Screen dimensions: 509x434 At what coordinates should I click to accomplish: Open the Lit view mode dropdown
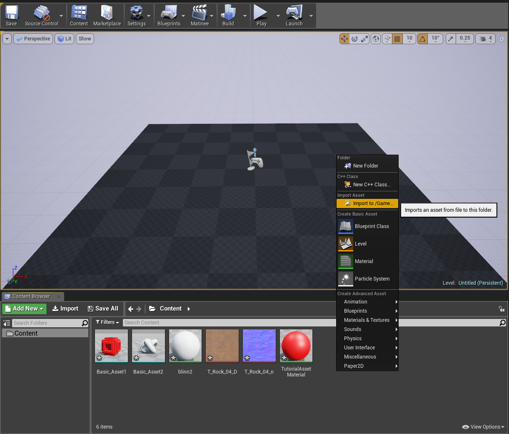[65, 39]
